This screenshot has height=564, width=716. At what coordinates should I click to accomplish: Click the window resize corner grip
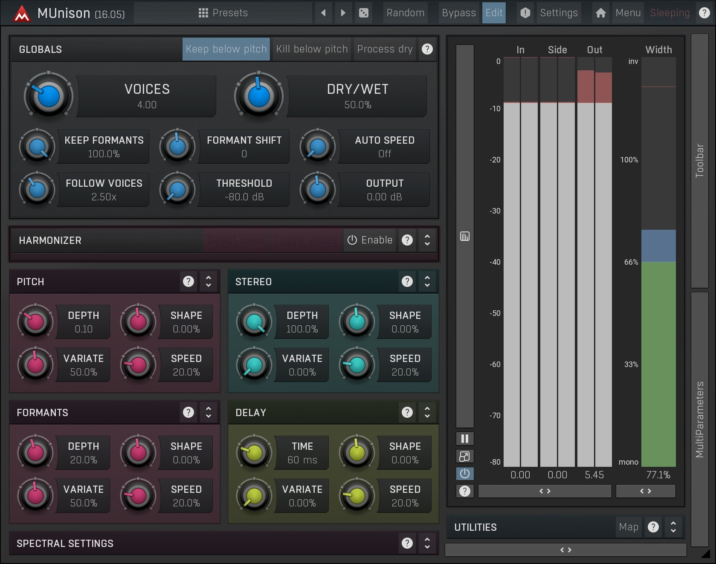point(706,553)
